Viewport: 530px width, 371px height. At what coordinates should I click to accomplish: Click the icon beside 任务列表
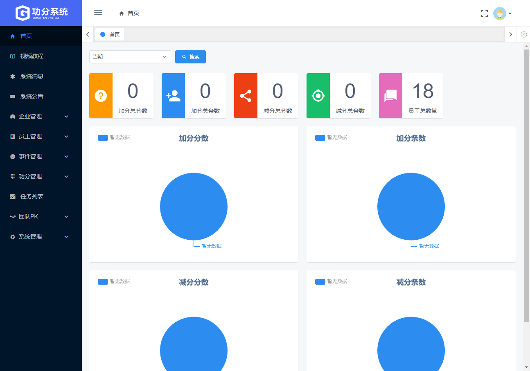13,197
